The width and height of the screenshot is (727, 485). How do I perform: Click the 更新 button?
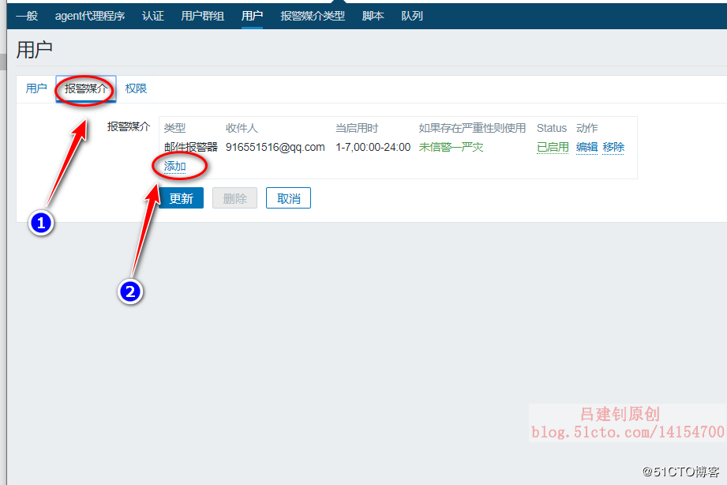click(181, 198)
